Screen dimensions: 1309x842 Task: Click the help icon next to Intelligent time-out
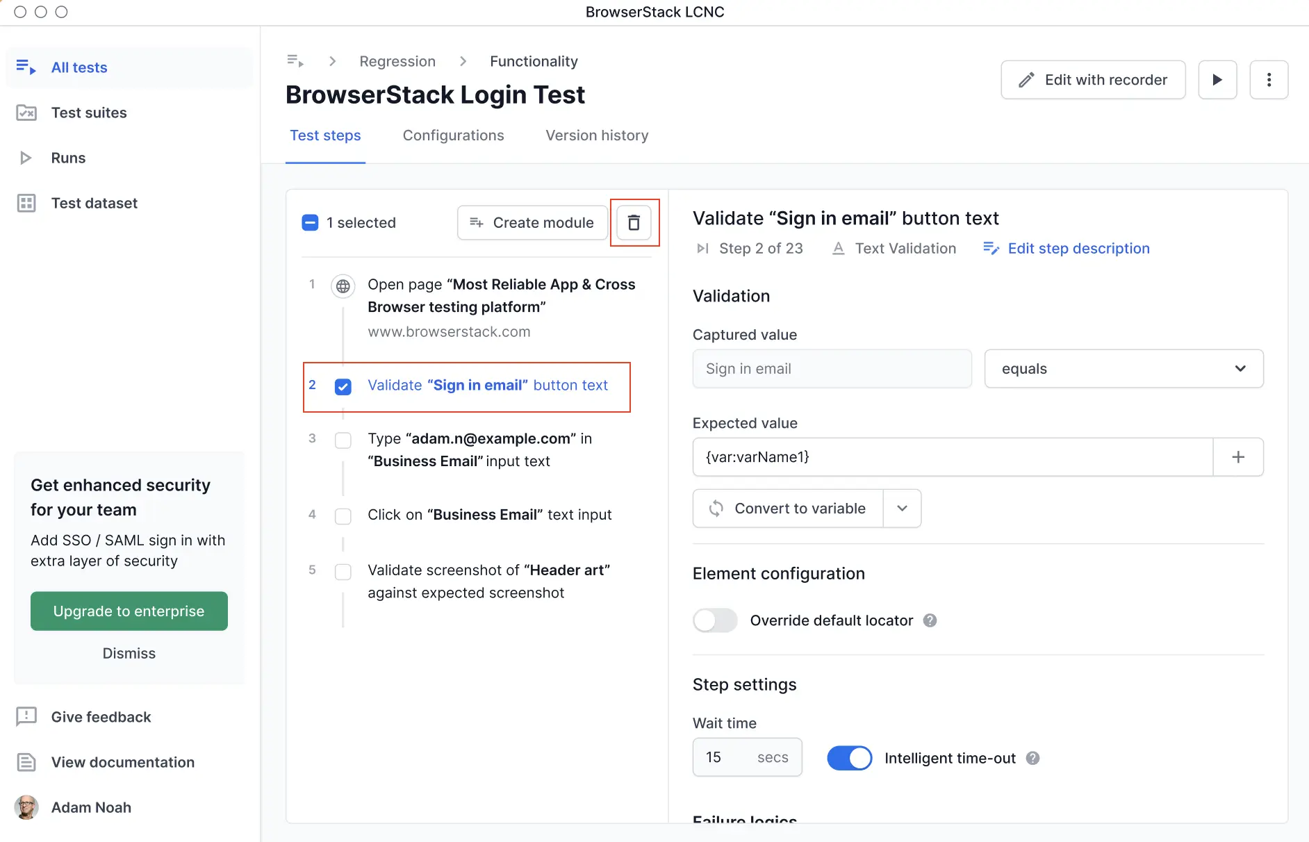click(x=1032, y=758)
